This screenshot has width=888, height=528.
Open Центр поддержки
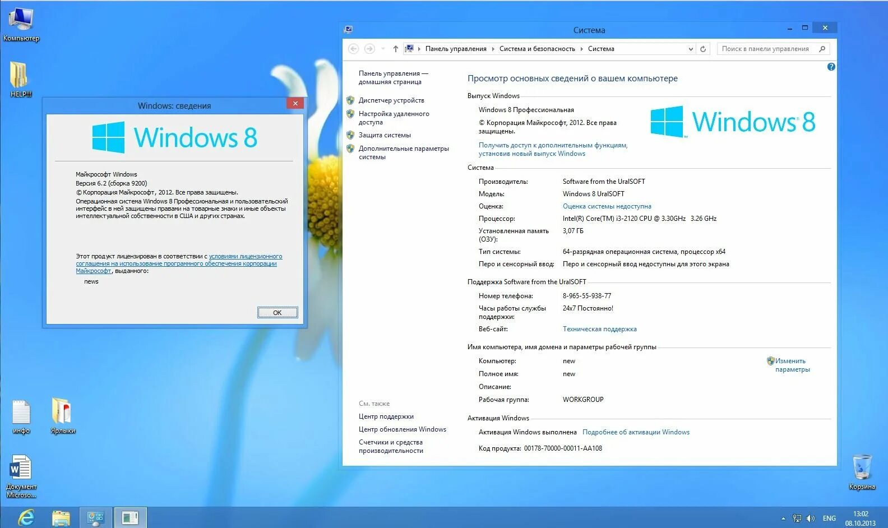386,416
